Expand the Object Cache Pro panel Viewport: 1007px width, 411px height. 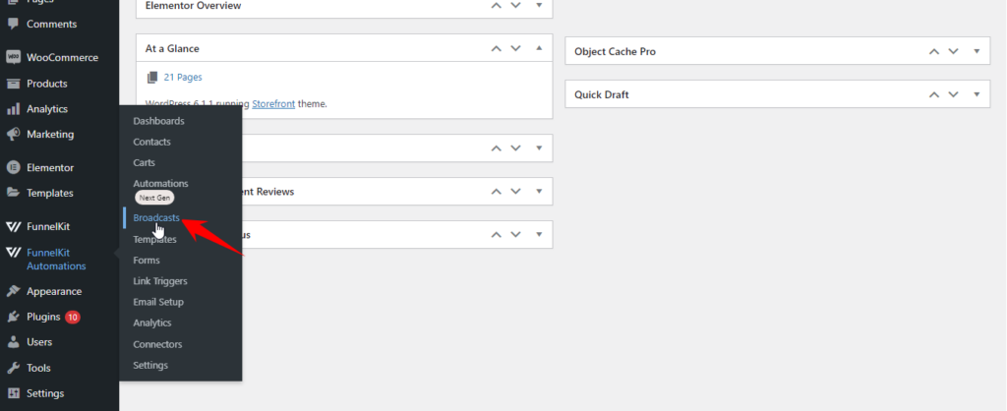(977, 51)
